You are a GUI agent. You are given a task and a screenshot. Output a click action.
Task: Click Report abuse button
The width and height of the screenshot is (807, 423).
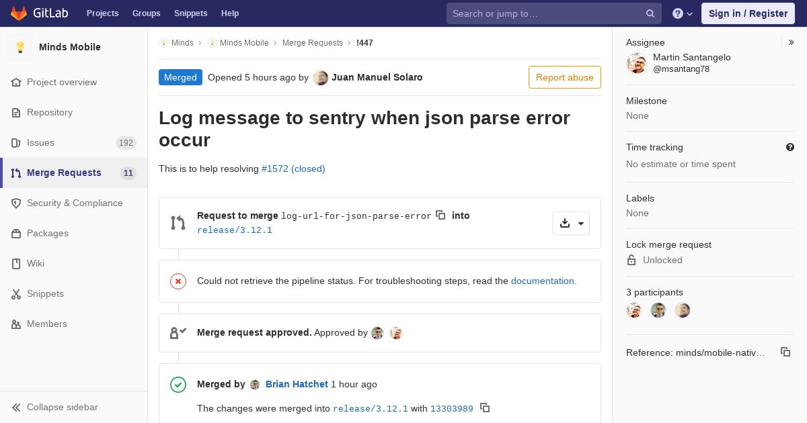565,77
